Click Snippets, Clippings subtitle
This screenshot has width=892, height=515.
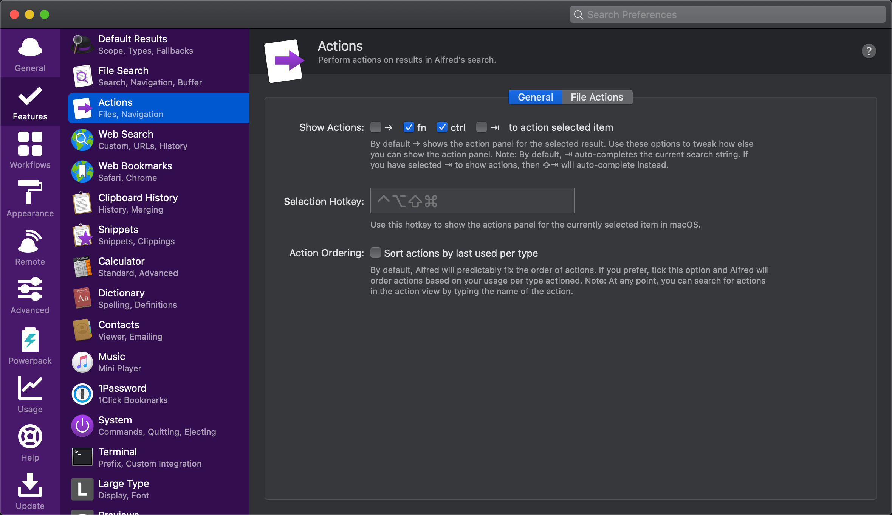tap(136, 241)
